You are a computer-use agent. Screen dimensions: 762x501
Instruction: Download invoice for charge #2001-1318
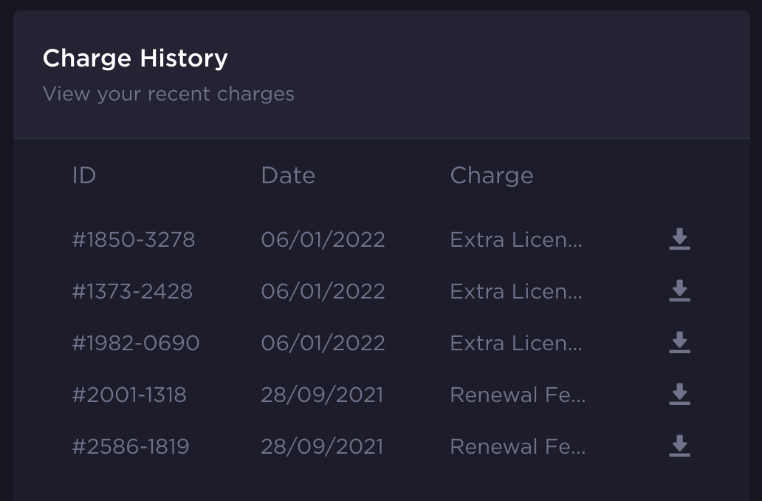click(x=679, y=394)
